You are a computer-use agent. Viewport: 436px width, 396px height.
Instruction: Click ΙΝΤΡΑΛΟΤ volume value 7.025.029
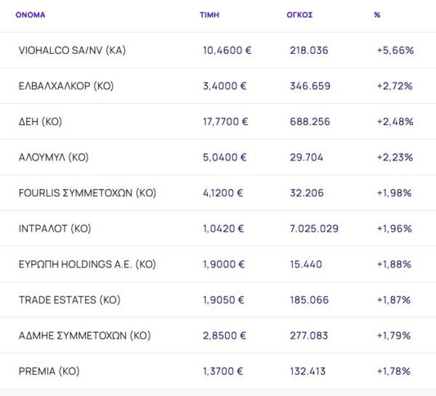point(314,228)
